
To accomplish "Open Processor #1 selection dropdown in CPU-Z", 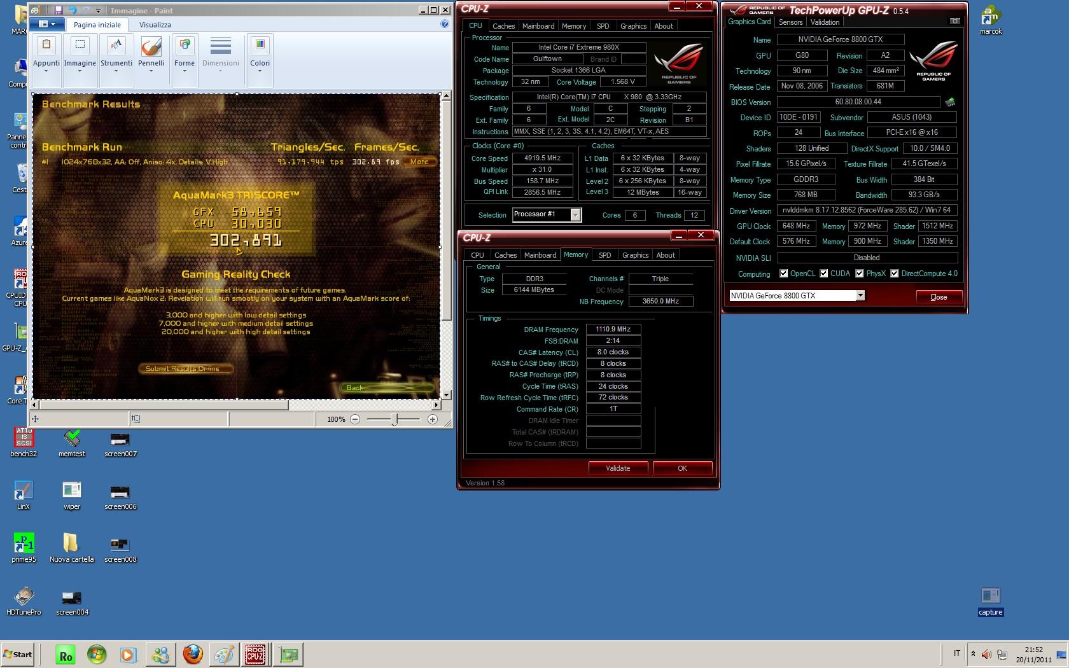I will pyautogui.click(x=547, y=214).
